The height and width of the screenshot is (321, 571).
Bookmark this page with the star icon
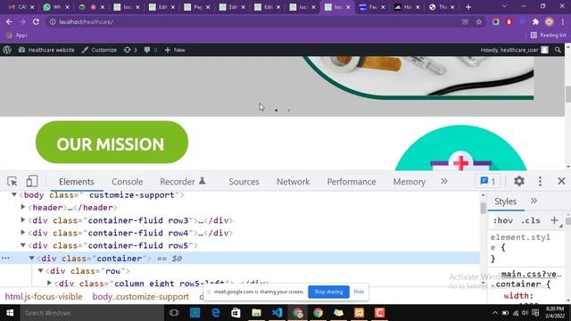pos(479,22)
